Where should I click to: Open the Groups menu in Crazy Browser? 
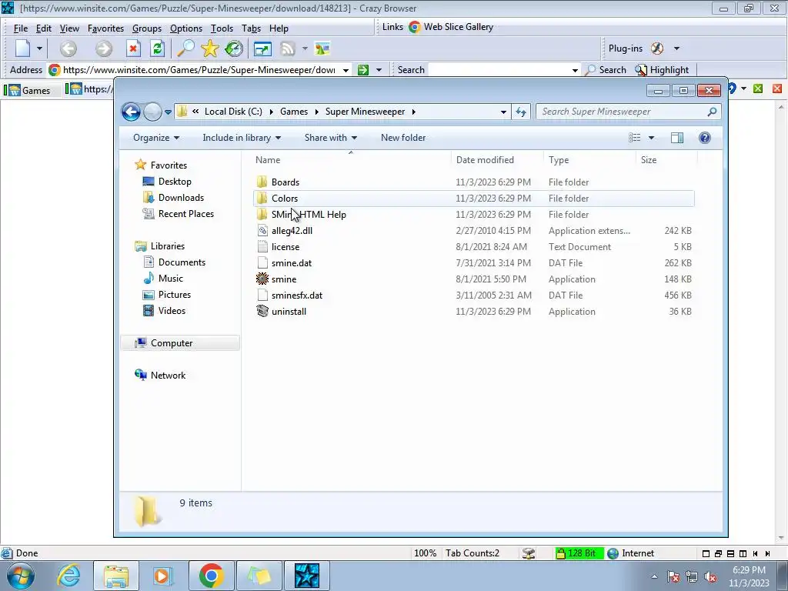147,28
